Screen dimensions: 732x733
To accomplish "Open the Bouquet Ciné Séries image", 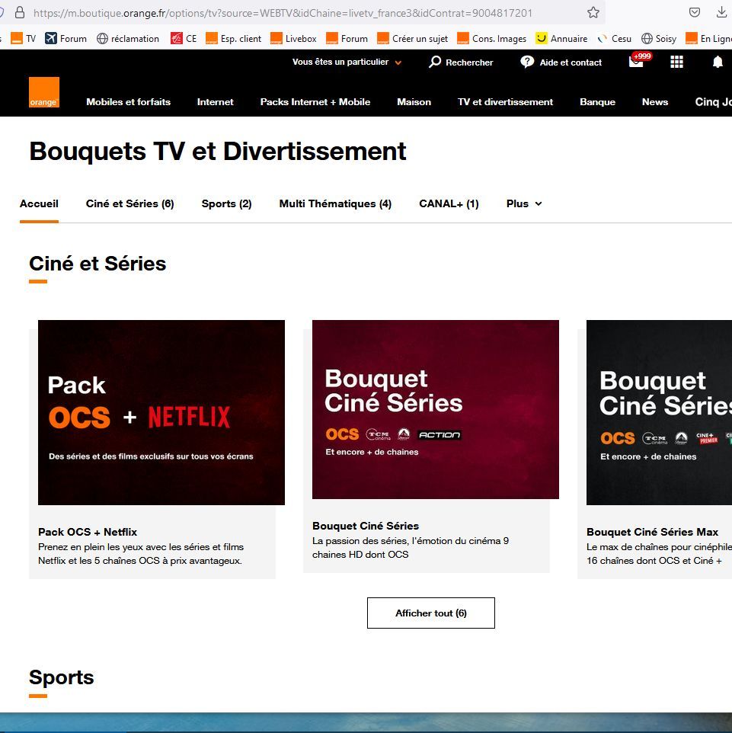I will click(436, 409).
